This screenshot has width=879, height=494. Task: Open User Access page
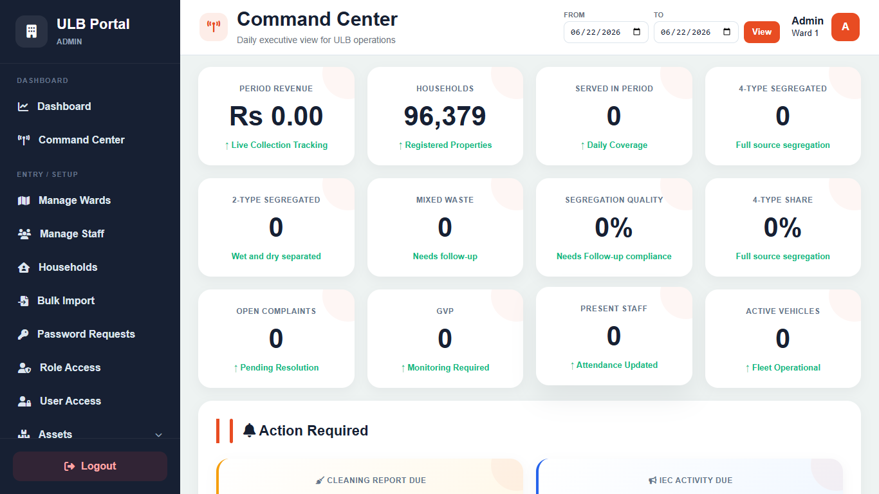[x=90, y=401]
